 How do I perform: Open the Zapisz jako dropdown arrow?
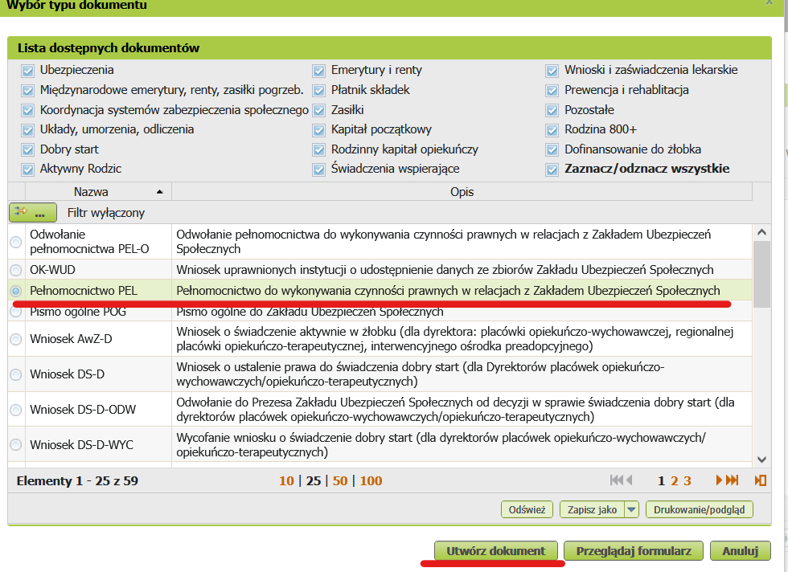(632, 509)
